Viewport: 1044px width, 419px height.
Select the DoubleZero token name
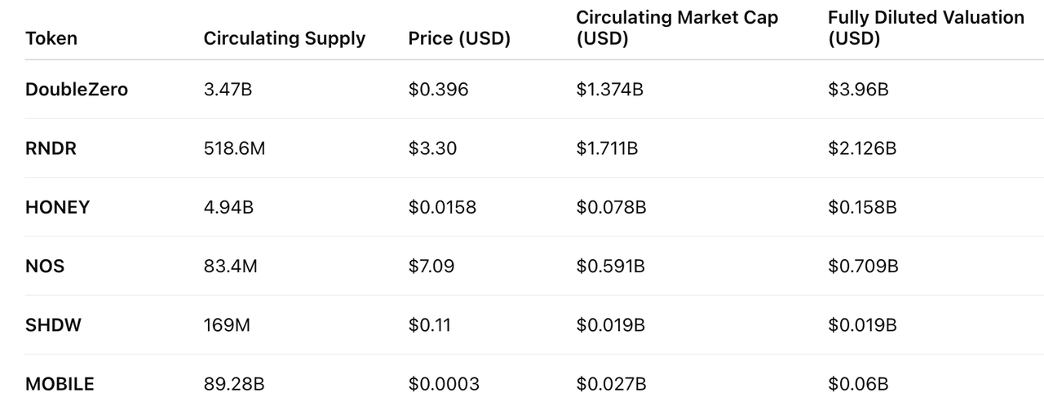click(77, 90)
